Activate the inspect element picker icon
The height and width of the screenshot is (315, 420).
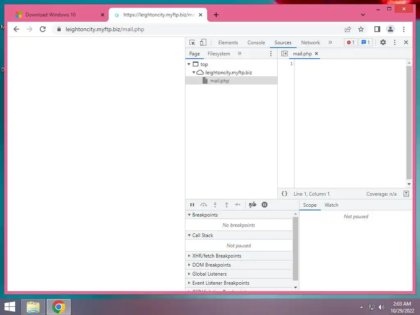(x=192, y=42)
